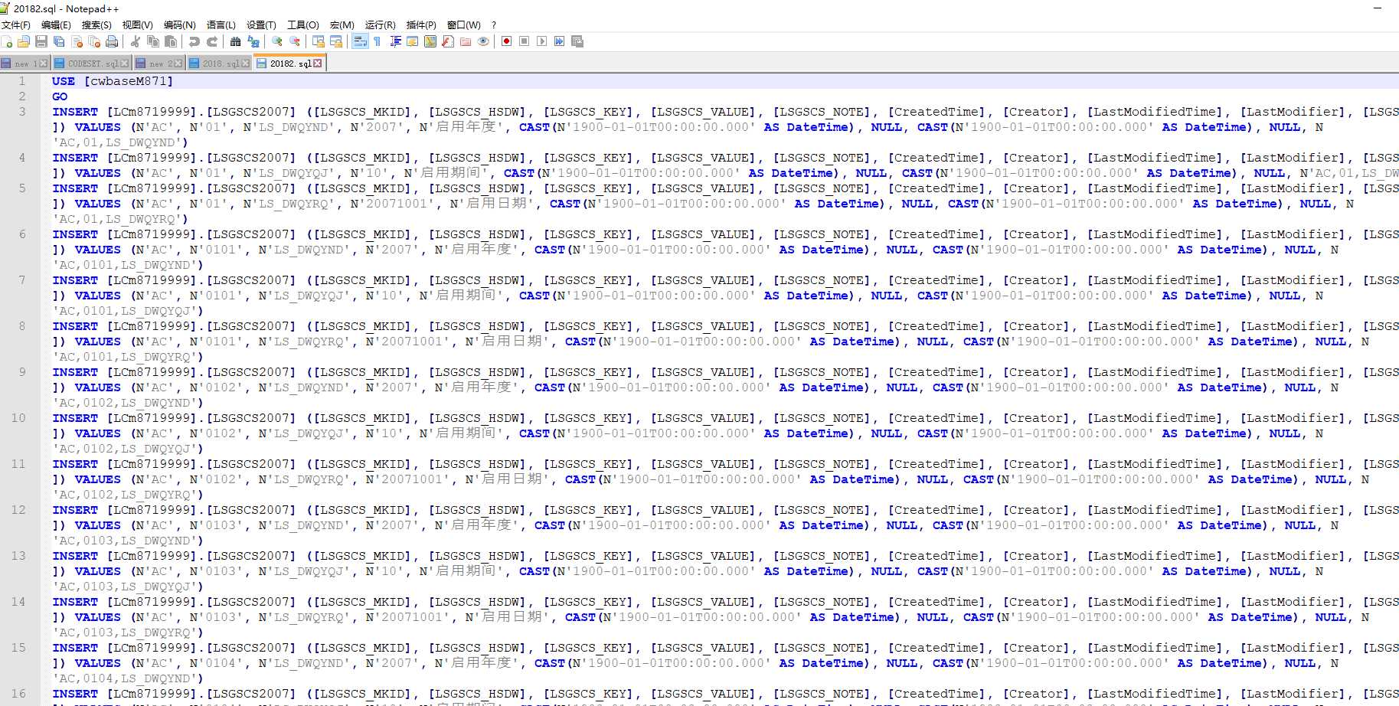Image resolution: width=1399 pixels, height=706 pixels.
Task: Toggle the Word Wrap toolbar button
Action: (x=360, y=41)
